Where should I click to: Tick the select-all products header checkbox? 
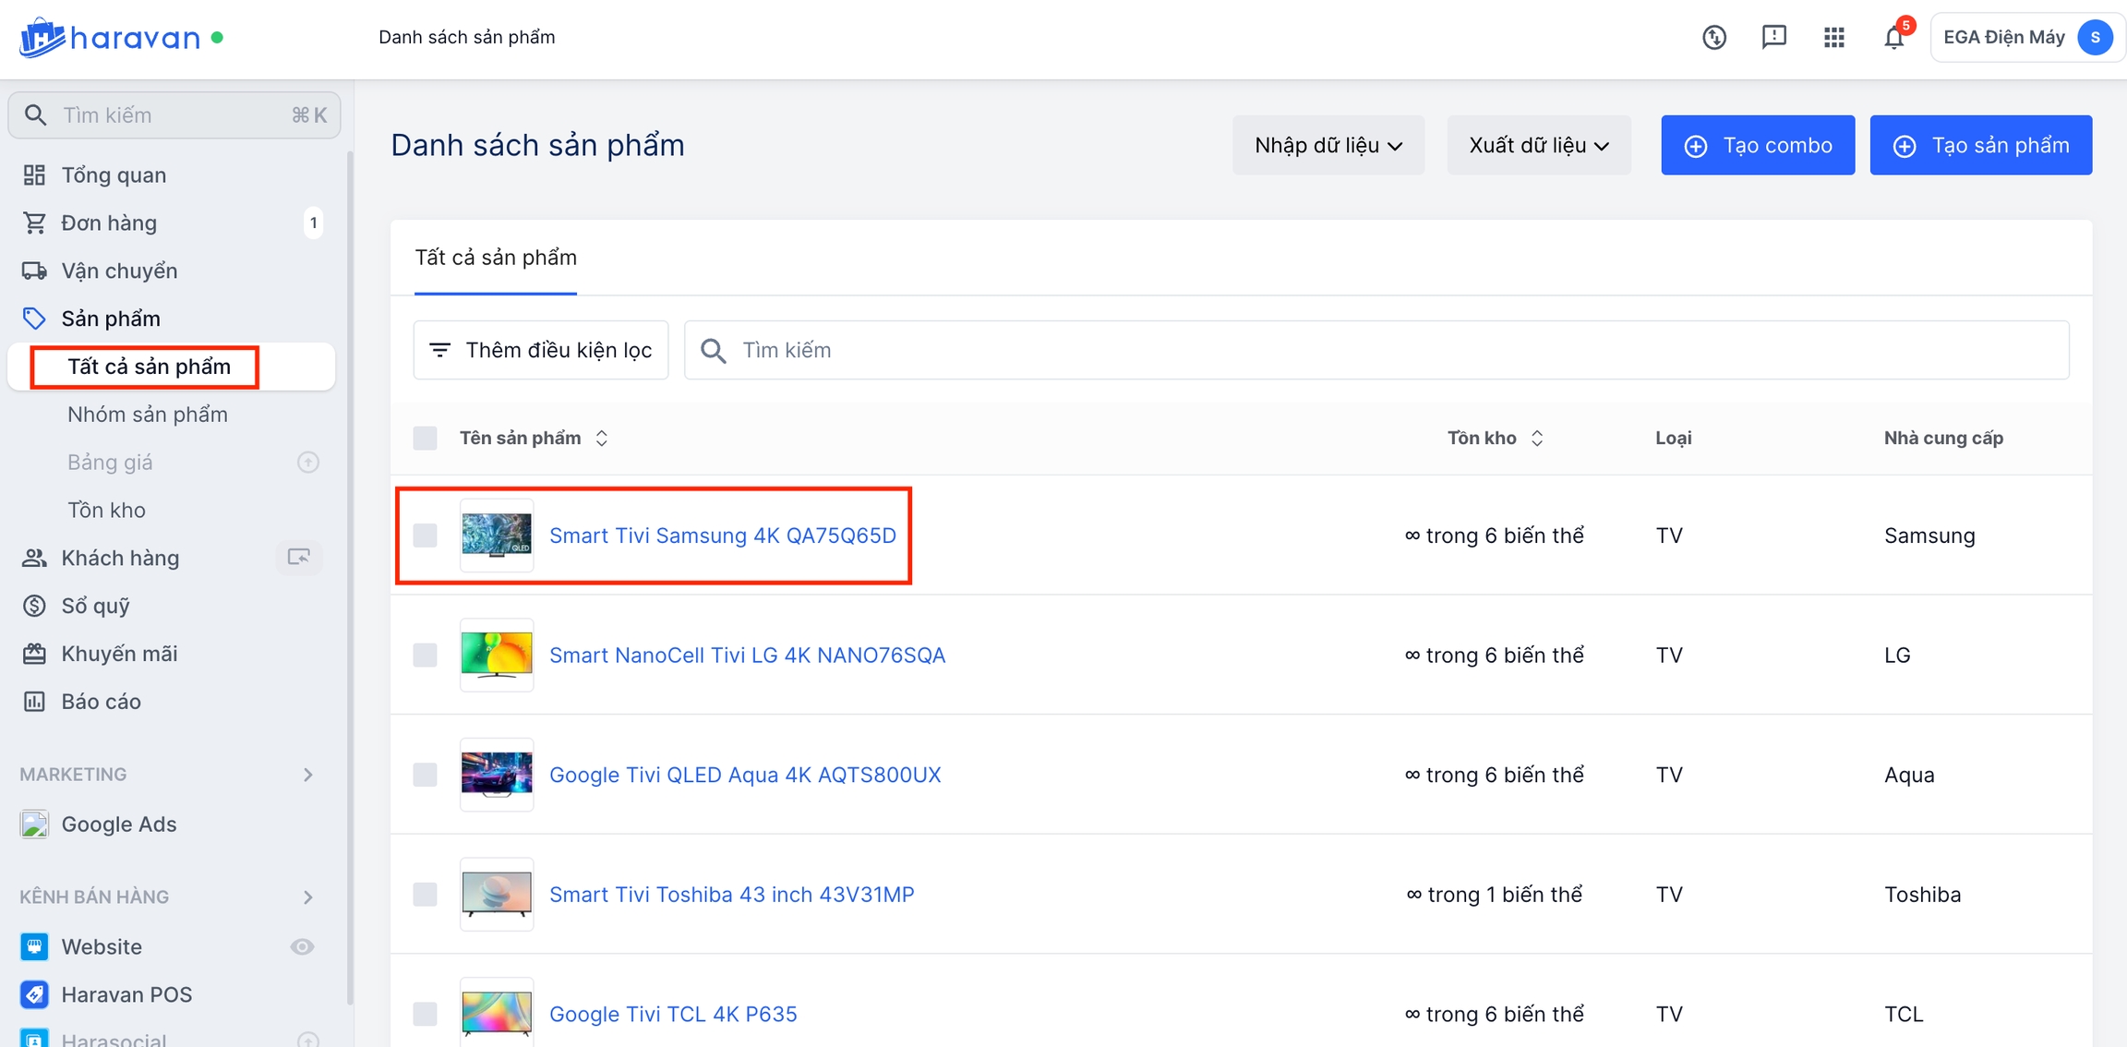(x=425, y=438)
